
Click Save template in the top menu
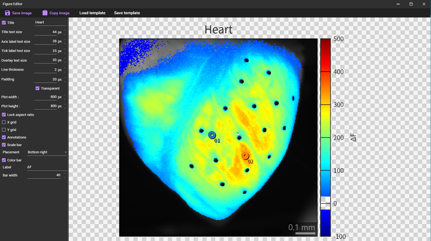127,13
